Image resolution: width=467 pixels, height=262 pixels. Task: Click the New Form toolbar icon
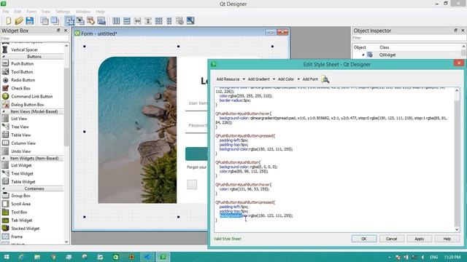point(8,21)
